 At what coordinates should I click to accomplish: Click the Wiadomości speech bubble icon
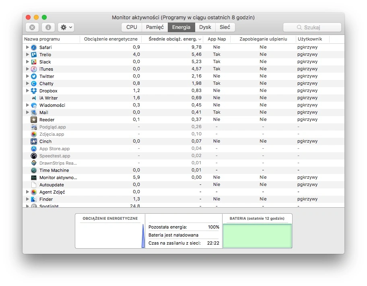pyautogui.click(x=34, y=105)
